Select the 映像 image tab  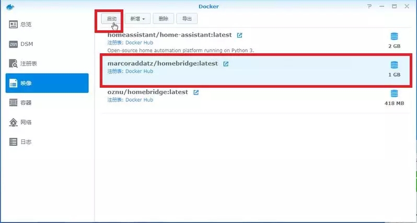click(47, 83)
